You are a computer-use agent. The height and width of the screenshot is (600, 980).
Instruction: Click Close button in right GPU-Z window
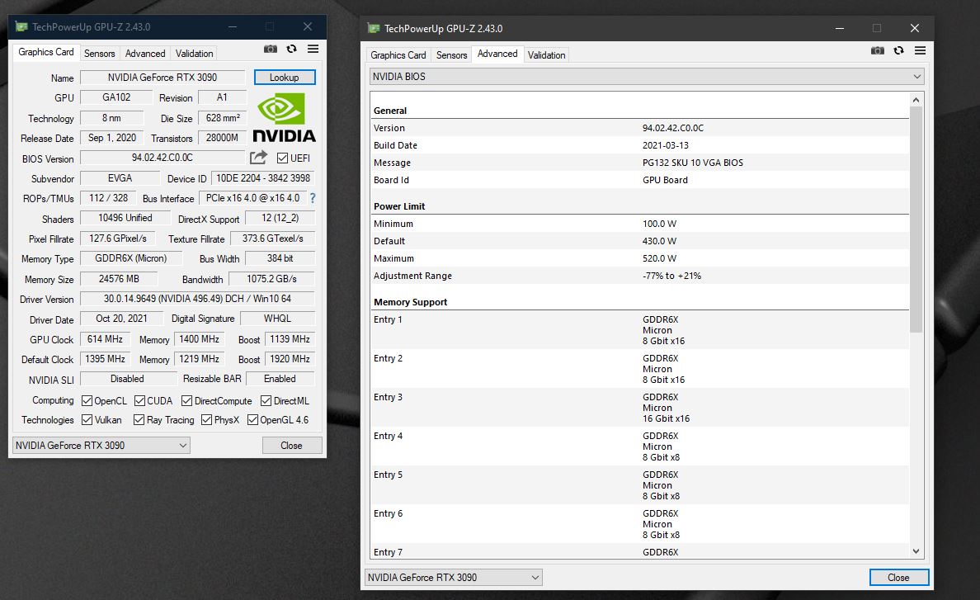pos(899,578)
